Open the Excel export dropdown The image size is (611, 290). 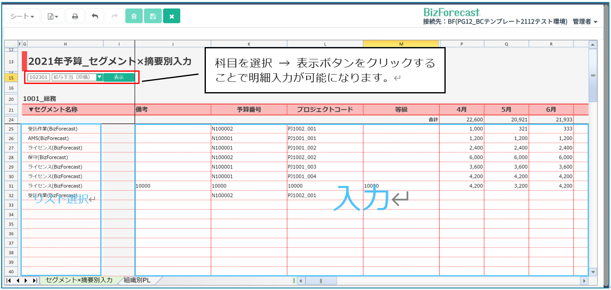pos(53,16)
